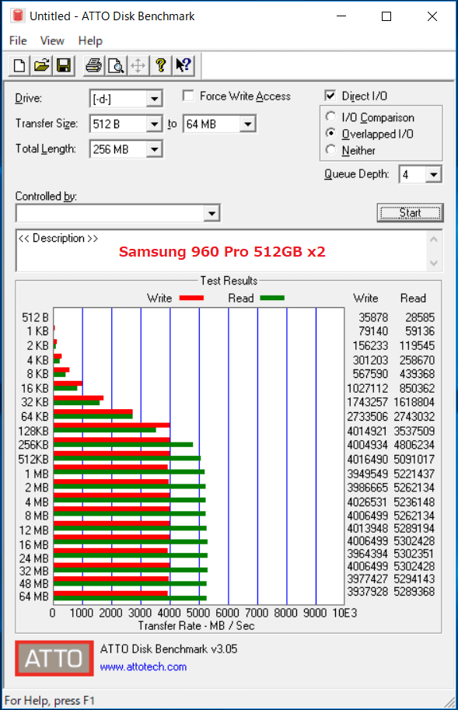Select the Neither radio button
This screenshot has height=710, width=458.
coord(330,149)
